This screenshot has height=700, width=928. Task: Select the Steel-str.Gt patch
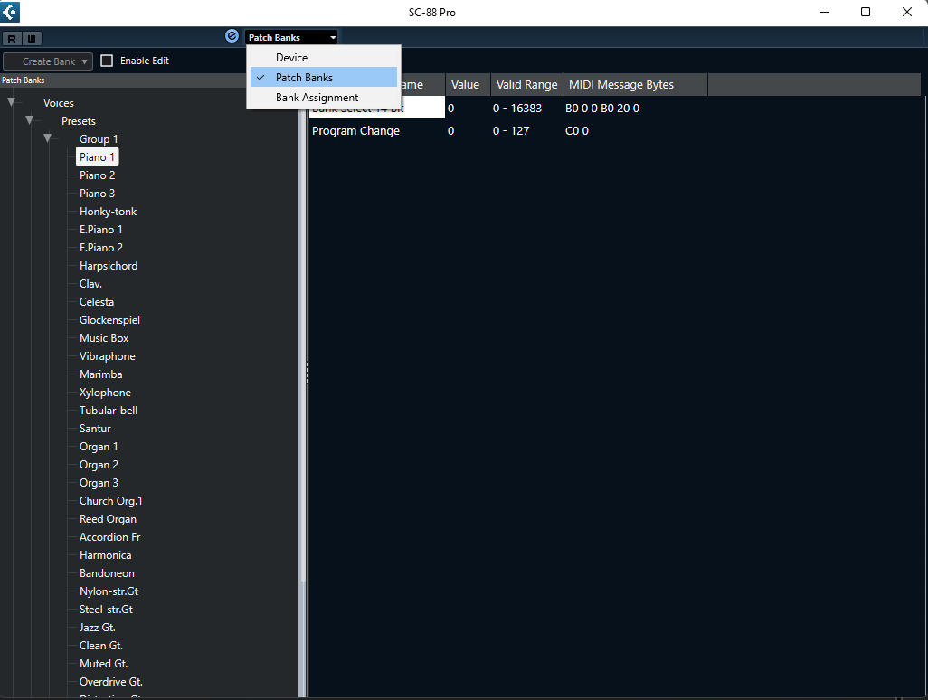(x=106, y=610)
